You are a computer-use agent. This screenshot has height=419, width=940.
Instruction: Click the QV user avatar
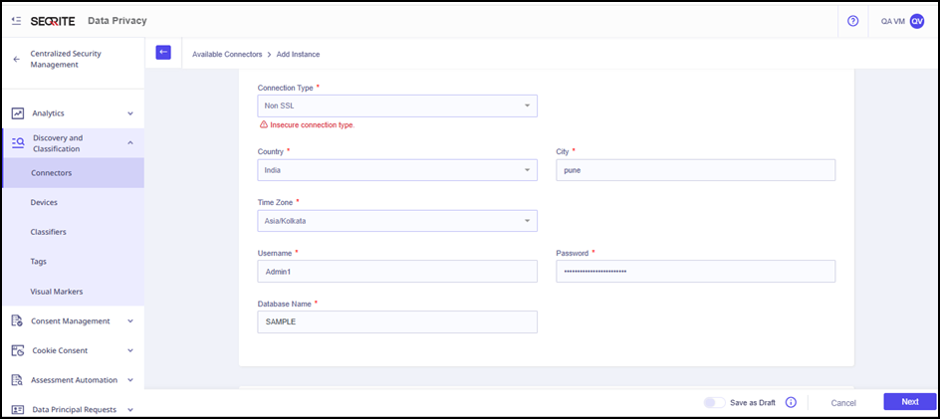pyautogui.click(x=917, y=21)
